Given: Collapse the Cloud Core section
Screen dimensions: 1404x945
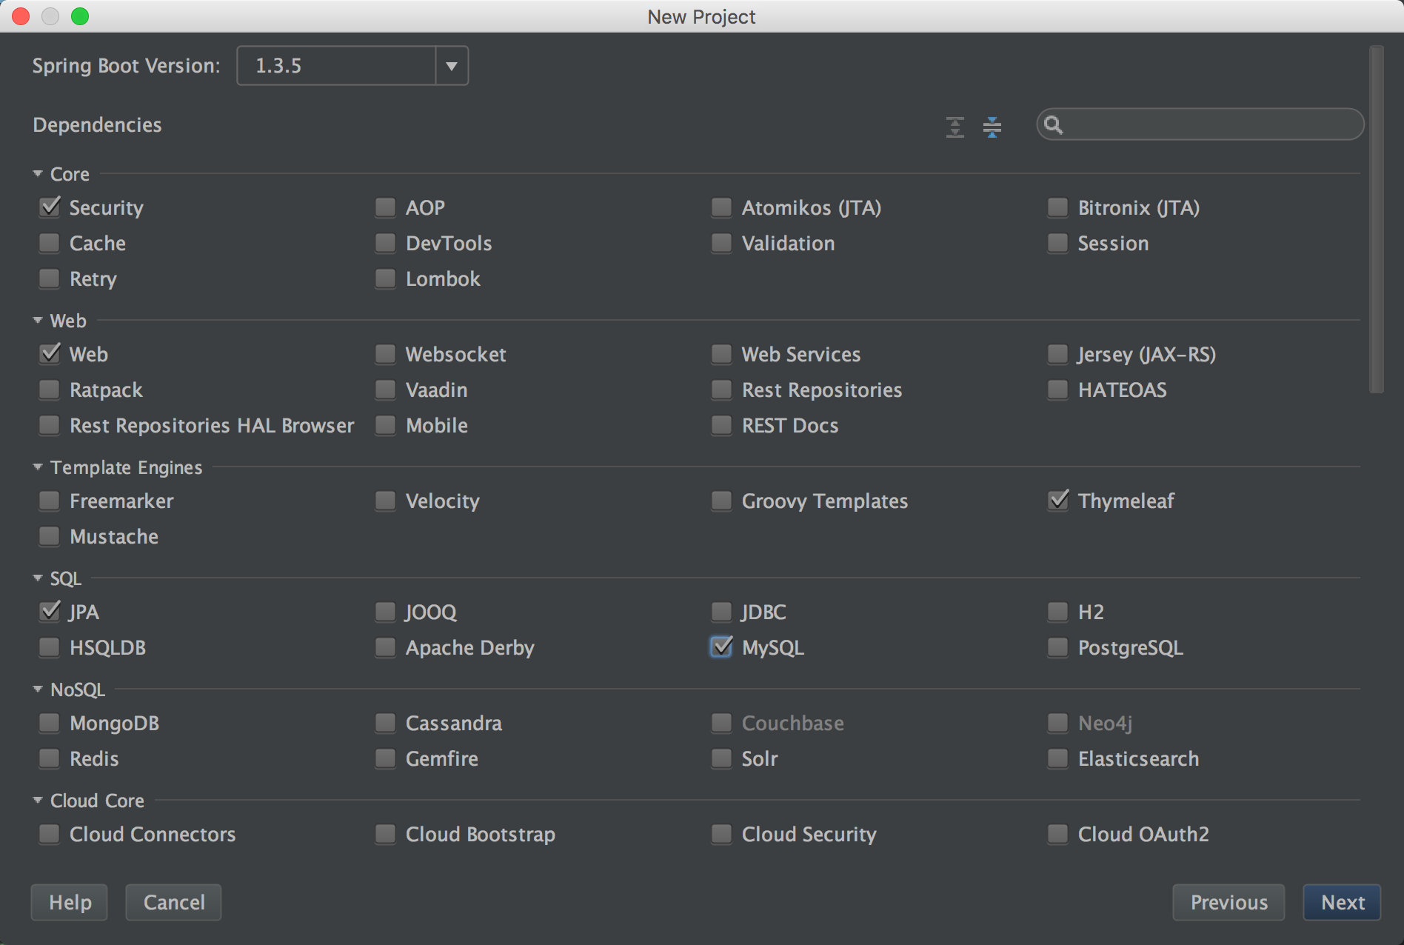Looking at the screenshot, I should [x=38, y=800].
